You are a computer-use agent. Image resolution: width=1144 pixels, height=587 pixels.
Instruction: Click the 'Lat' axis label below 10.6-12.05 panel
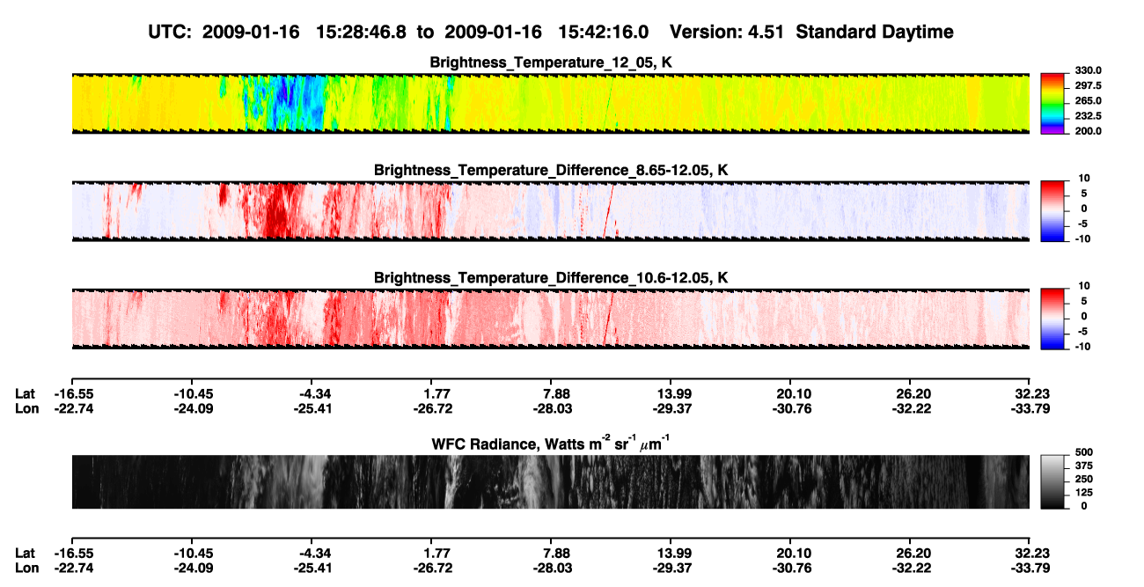point(26,393)
